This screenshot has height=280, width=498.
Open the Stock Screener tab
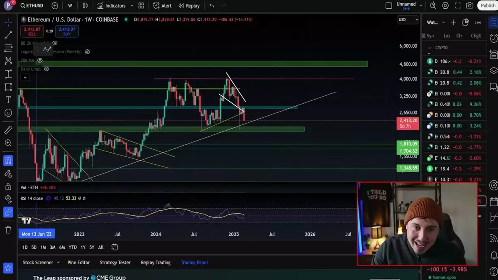click(38, 263)
